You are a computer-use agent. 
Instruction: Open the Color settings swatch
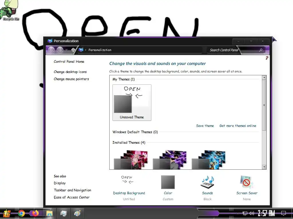click(x=168, y=182)
